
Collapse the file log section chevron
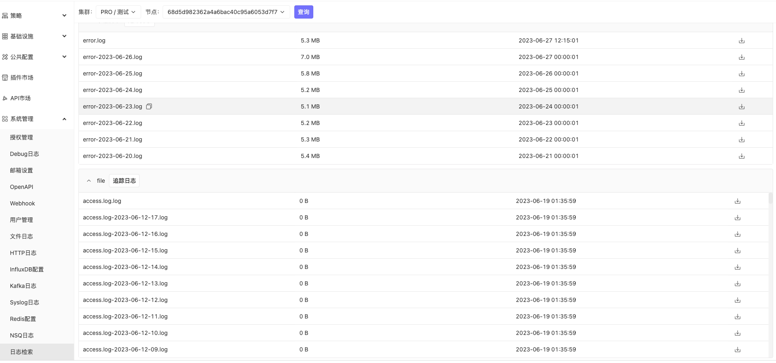[89, 181]
